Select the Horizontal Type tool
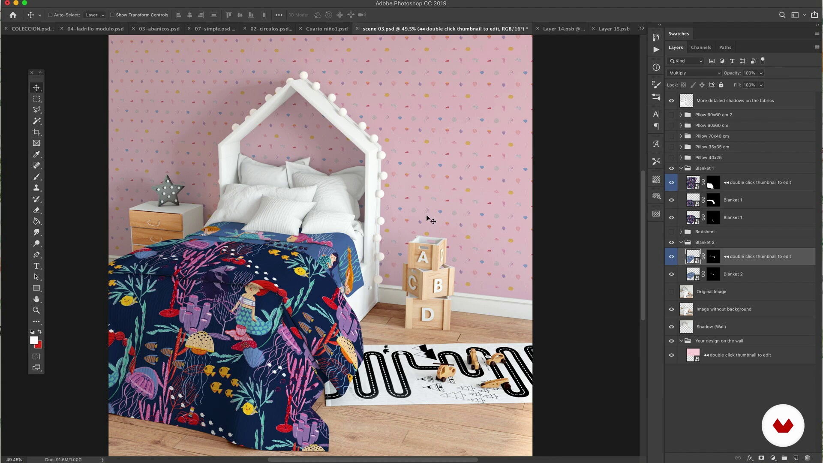Viewport: 823px width, 463px height. (x=36, y=266)
